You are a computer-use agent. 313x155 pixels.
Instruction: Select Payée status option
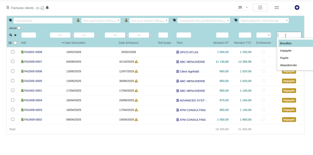point(295,58)
